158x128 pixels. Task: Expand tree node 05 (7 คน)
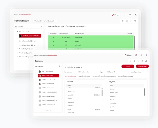pyautogui.click(x=17, y=49)
